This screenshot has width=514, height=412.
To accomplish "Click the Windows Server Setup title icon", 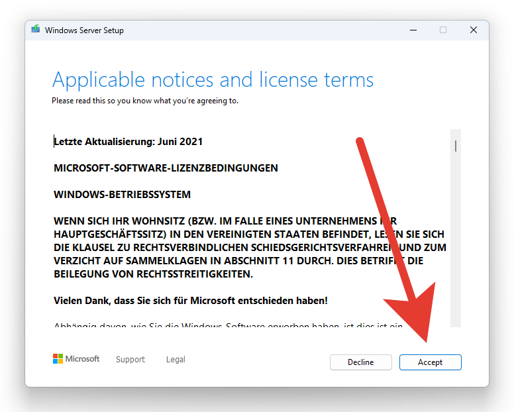I will pyautogui.click(x=35, y=29).
